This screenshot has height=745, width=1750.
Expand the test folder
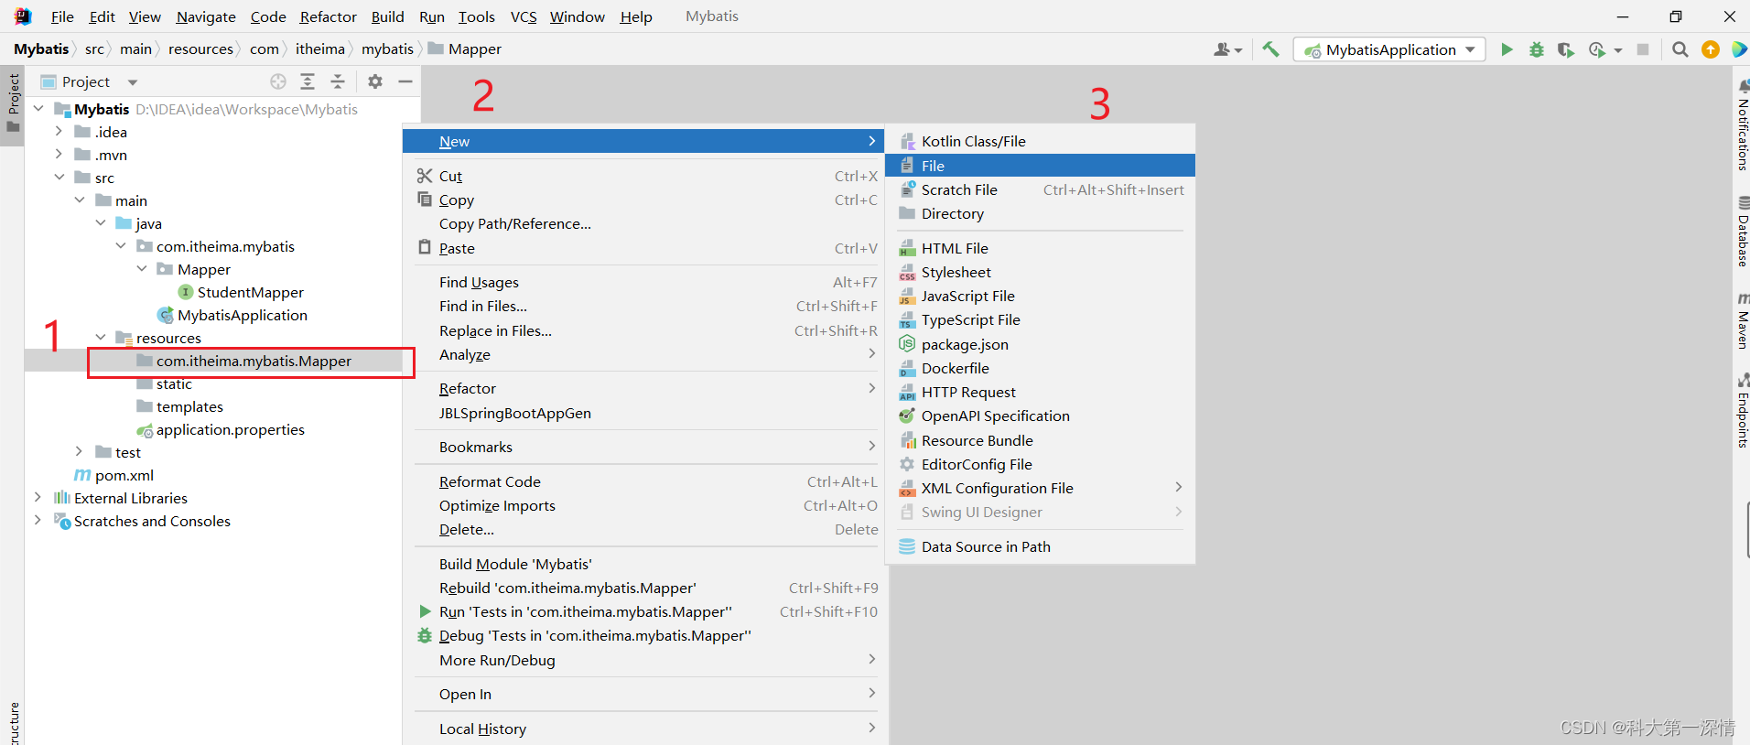(80, 452)
